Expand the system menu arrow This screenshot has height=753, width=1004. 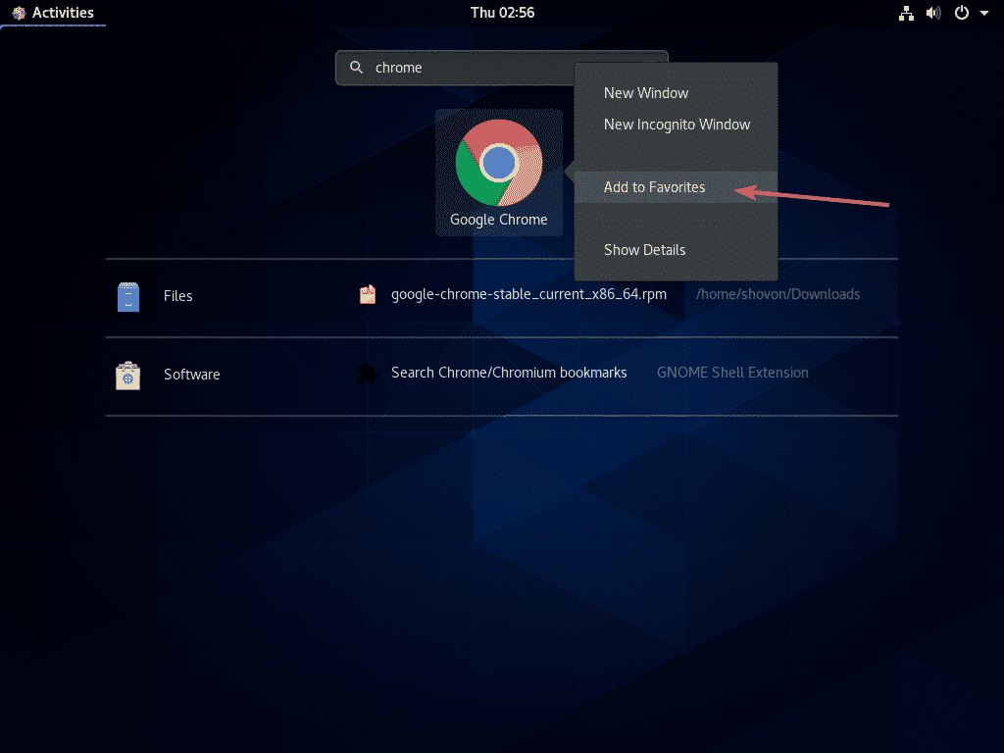pos(984,13)
